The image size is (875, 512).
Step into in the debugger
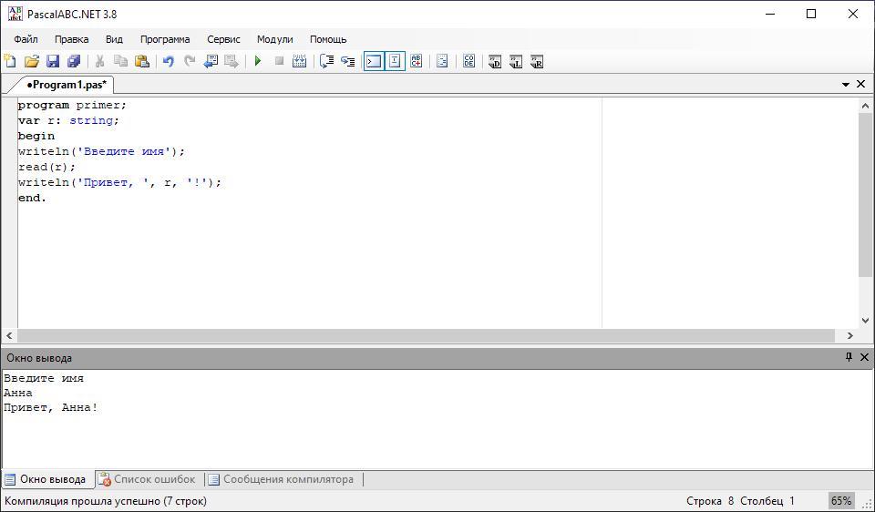[348, 61]
